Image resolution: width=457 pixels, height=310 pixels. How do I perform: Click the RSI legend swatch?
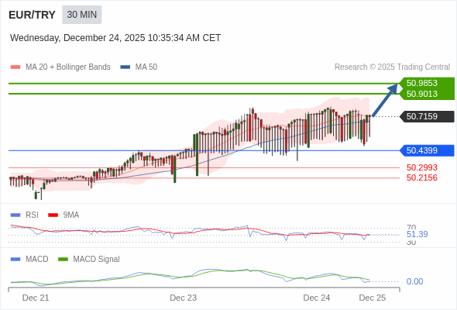(x=15, y=215)
